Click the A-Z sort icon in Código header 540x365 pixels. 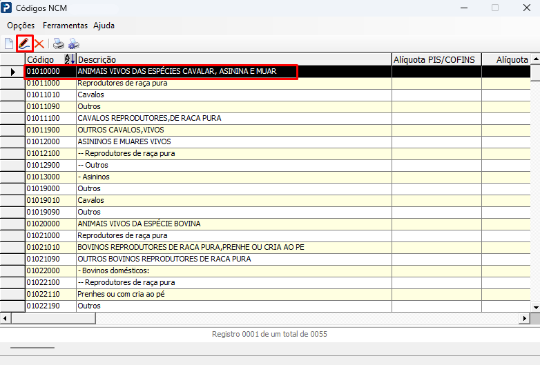[x=70, y=59]
